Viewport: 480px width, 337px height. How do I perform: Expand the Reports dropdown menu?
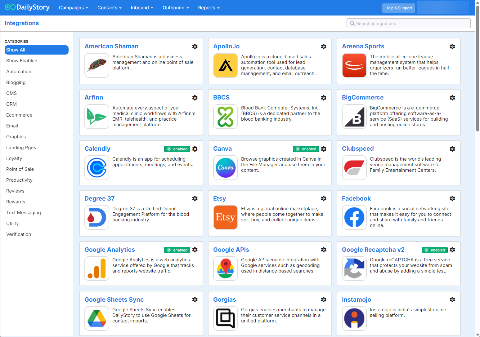tap(209, 8)
